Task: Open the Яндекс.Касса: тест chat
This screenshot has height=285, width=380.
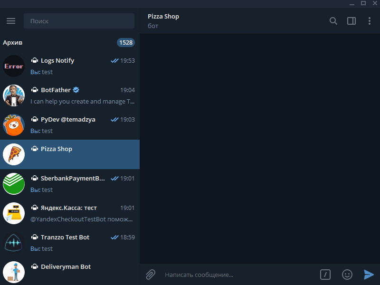Action: 70,213
